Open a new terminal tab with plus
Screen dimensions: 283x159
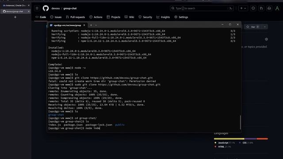pyautogui.click(x=91, y=25)
